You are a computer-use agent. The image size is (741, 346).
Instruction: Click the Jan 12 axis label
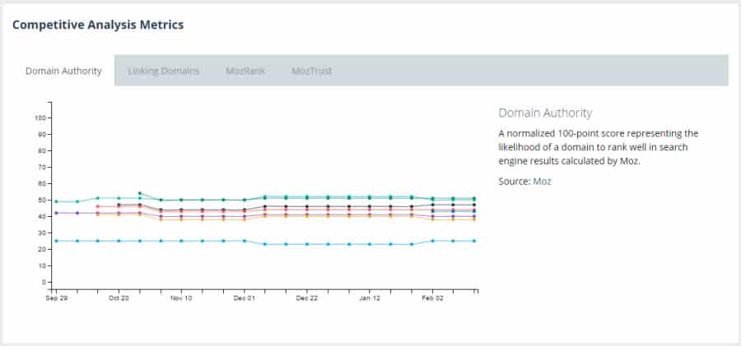click(x=370, y=298)
